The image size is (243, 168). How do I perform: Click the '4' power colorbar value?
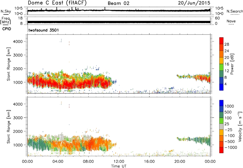pos(225,84)
